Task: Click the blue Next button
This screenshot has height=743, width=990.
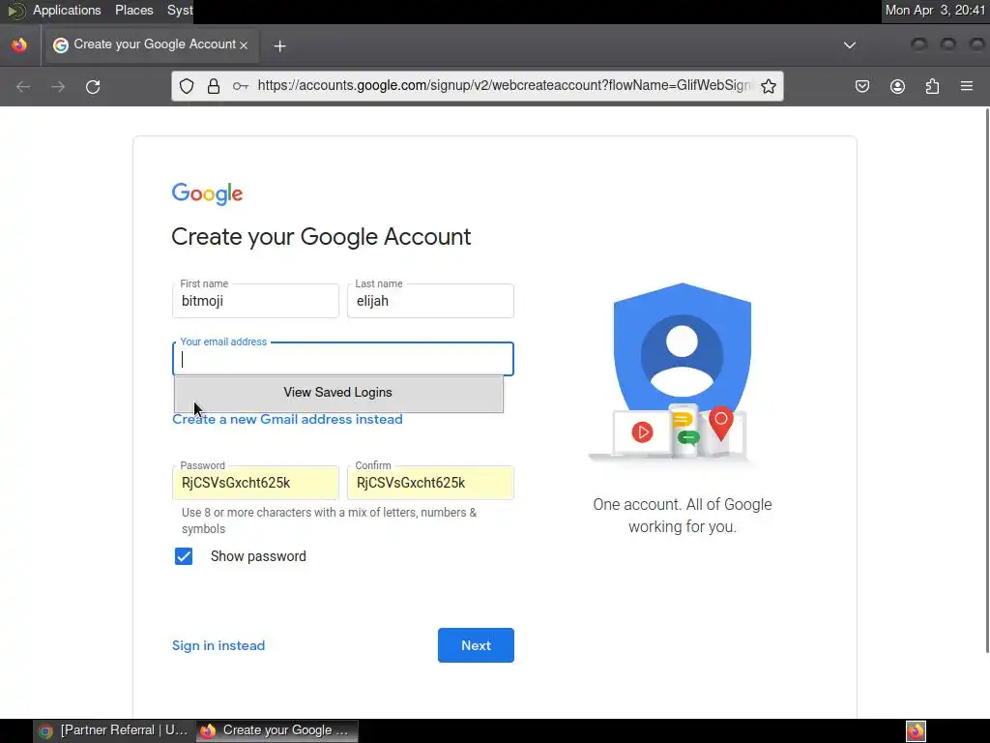Action: tap(476, 645)
